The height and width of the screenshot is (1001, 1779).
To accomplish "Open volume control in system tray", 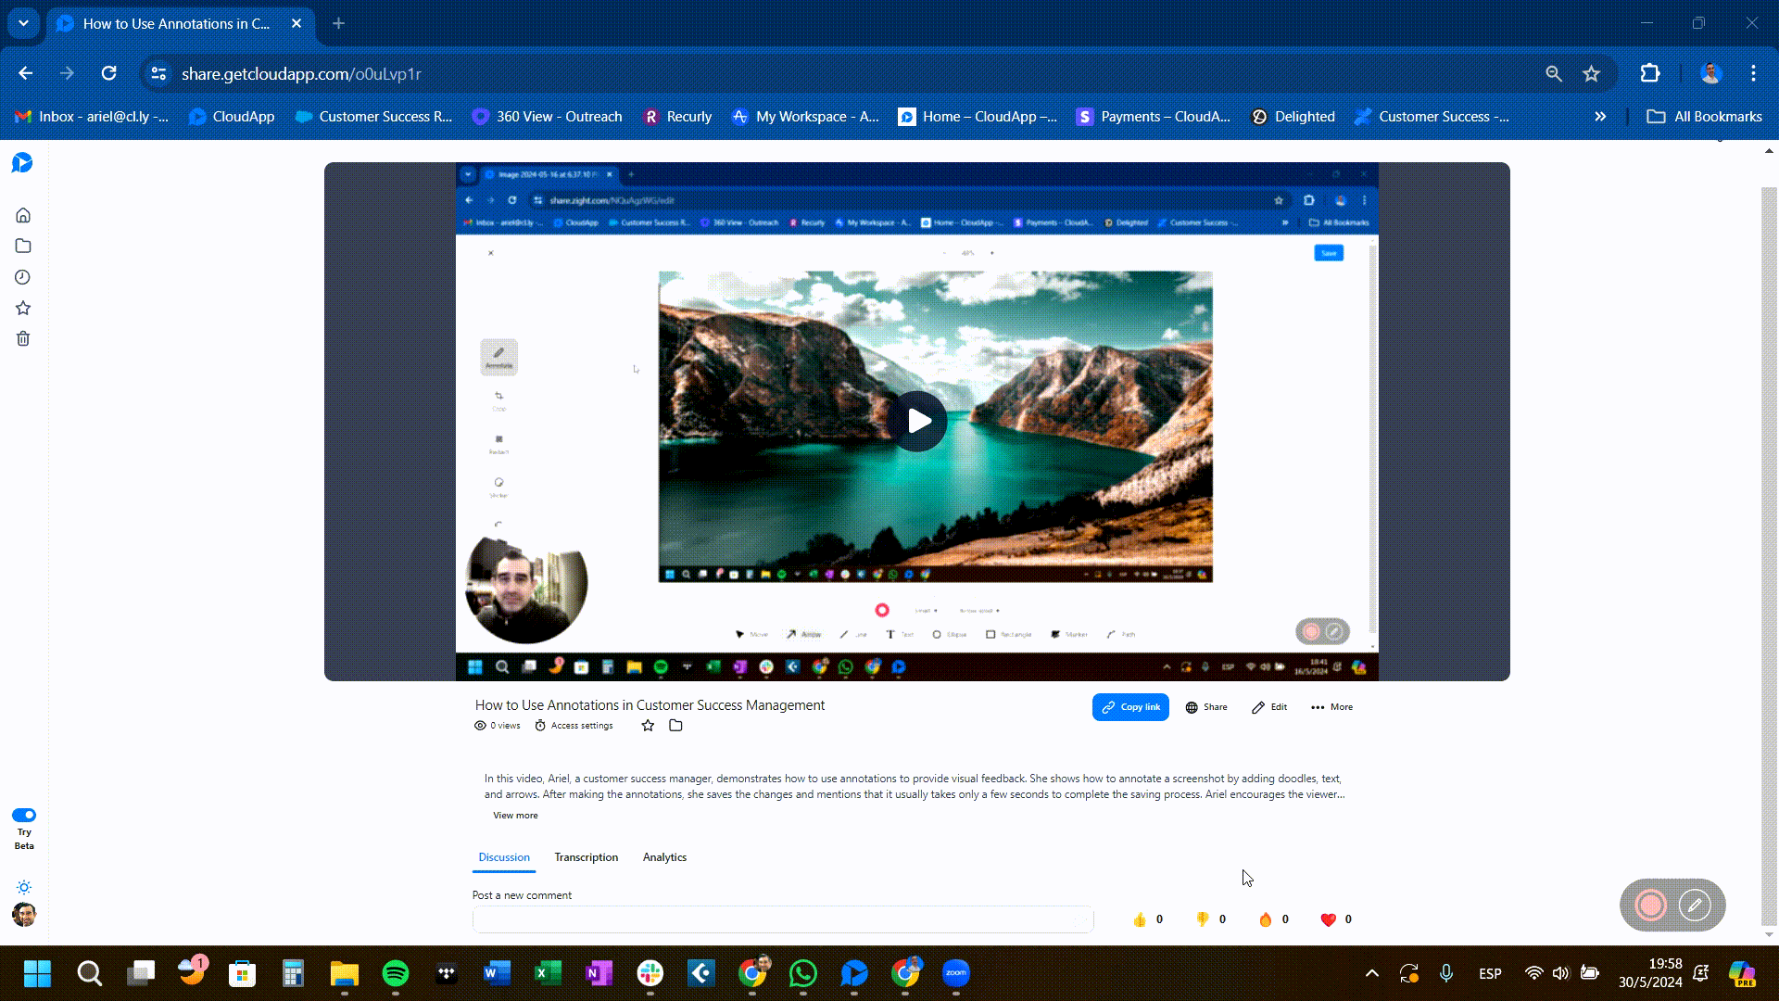I will coord(1561,973).
